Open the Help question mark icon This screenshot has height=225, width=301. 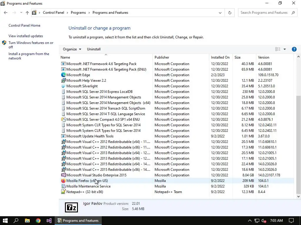(x=294, y=49)
